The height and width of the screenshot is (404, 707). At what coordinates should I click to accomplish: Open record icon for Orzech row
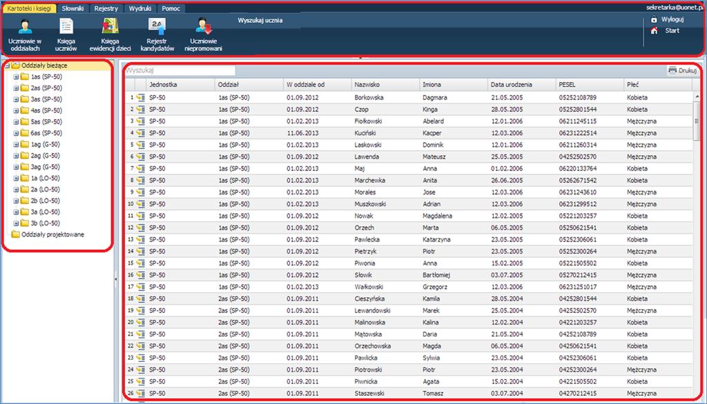[141, 228]
